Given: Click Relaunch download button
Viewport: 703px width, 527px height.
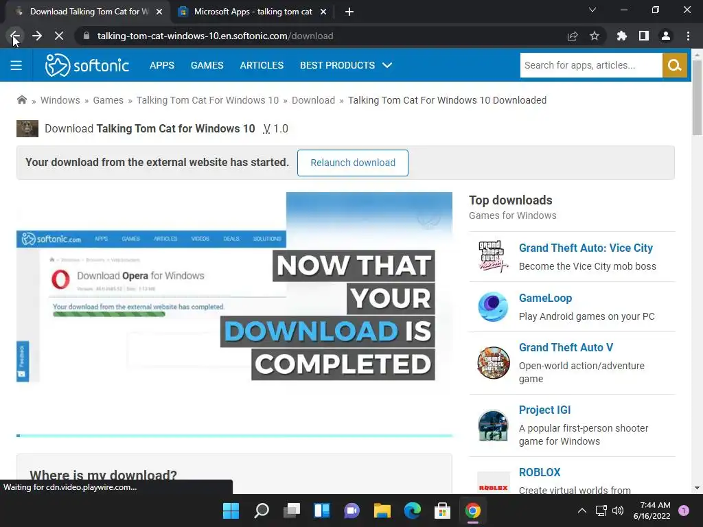Looking at the screenshot, I should point(353,163).
